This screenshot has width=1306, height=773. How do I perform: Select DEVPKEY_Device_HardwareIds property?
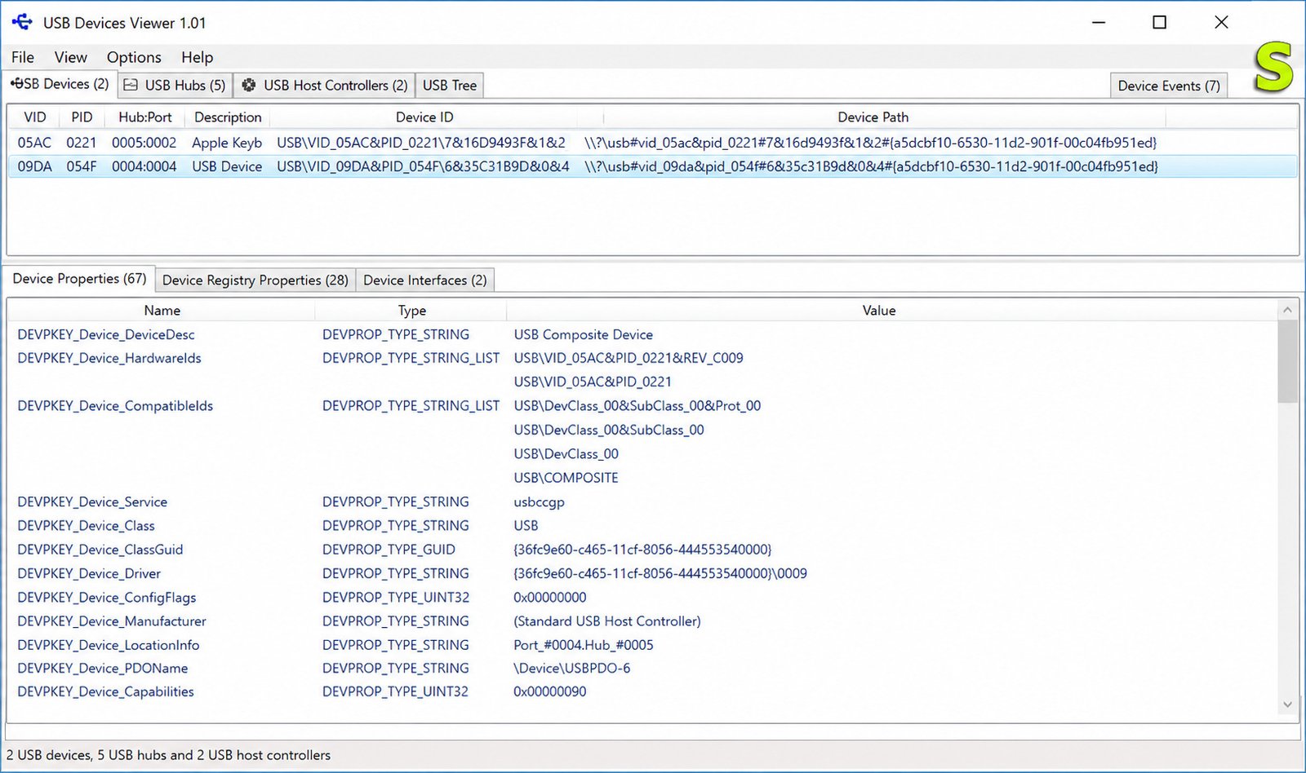[109, 358]
